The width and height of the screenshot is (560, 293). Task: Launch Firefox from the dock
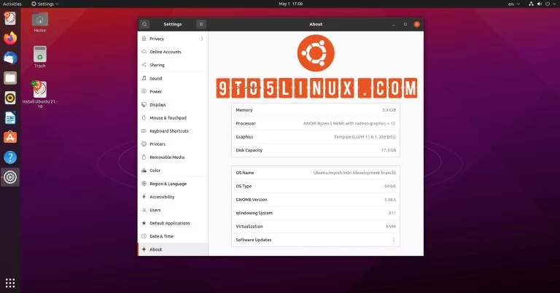[10, 37]
